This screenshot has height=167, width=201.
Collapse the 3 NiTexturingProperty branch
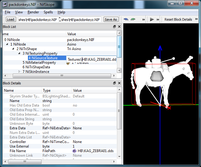pos(19,53)
